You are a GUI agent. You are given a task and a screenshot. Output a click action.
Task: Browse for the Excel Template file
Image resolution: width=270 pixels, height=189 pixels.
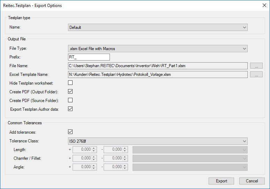coord(256,74)
